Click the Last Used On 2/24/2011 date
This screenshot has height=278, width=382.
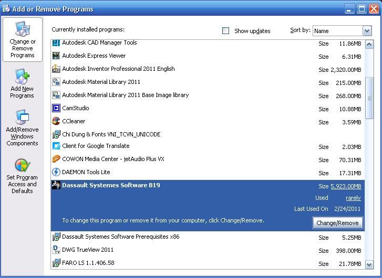(347, 209)
